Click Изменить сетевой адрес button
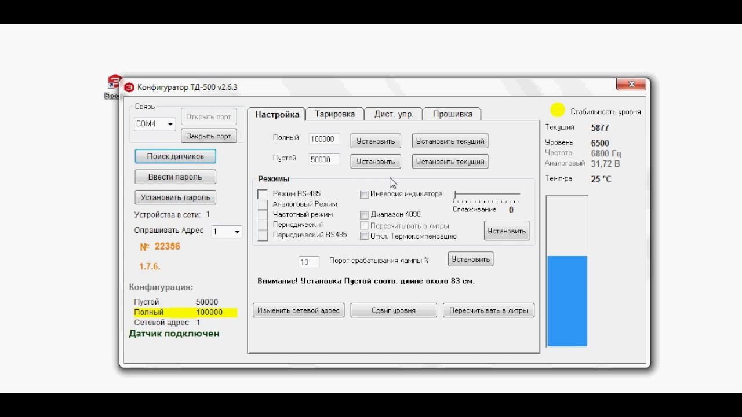The height and width of the screenshot is (417, 742). (299, 310)
